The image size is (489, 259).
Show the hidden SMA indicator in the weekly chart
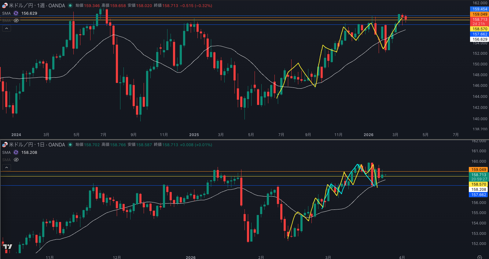click(x=16, y=20)
